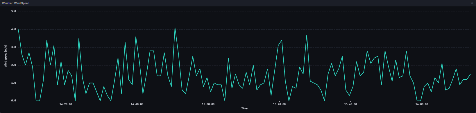Click the 'Time' x-axis label
Image resolution: width=476 pixels, height=113 pixels.
(244, 108)
